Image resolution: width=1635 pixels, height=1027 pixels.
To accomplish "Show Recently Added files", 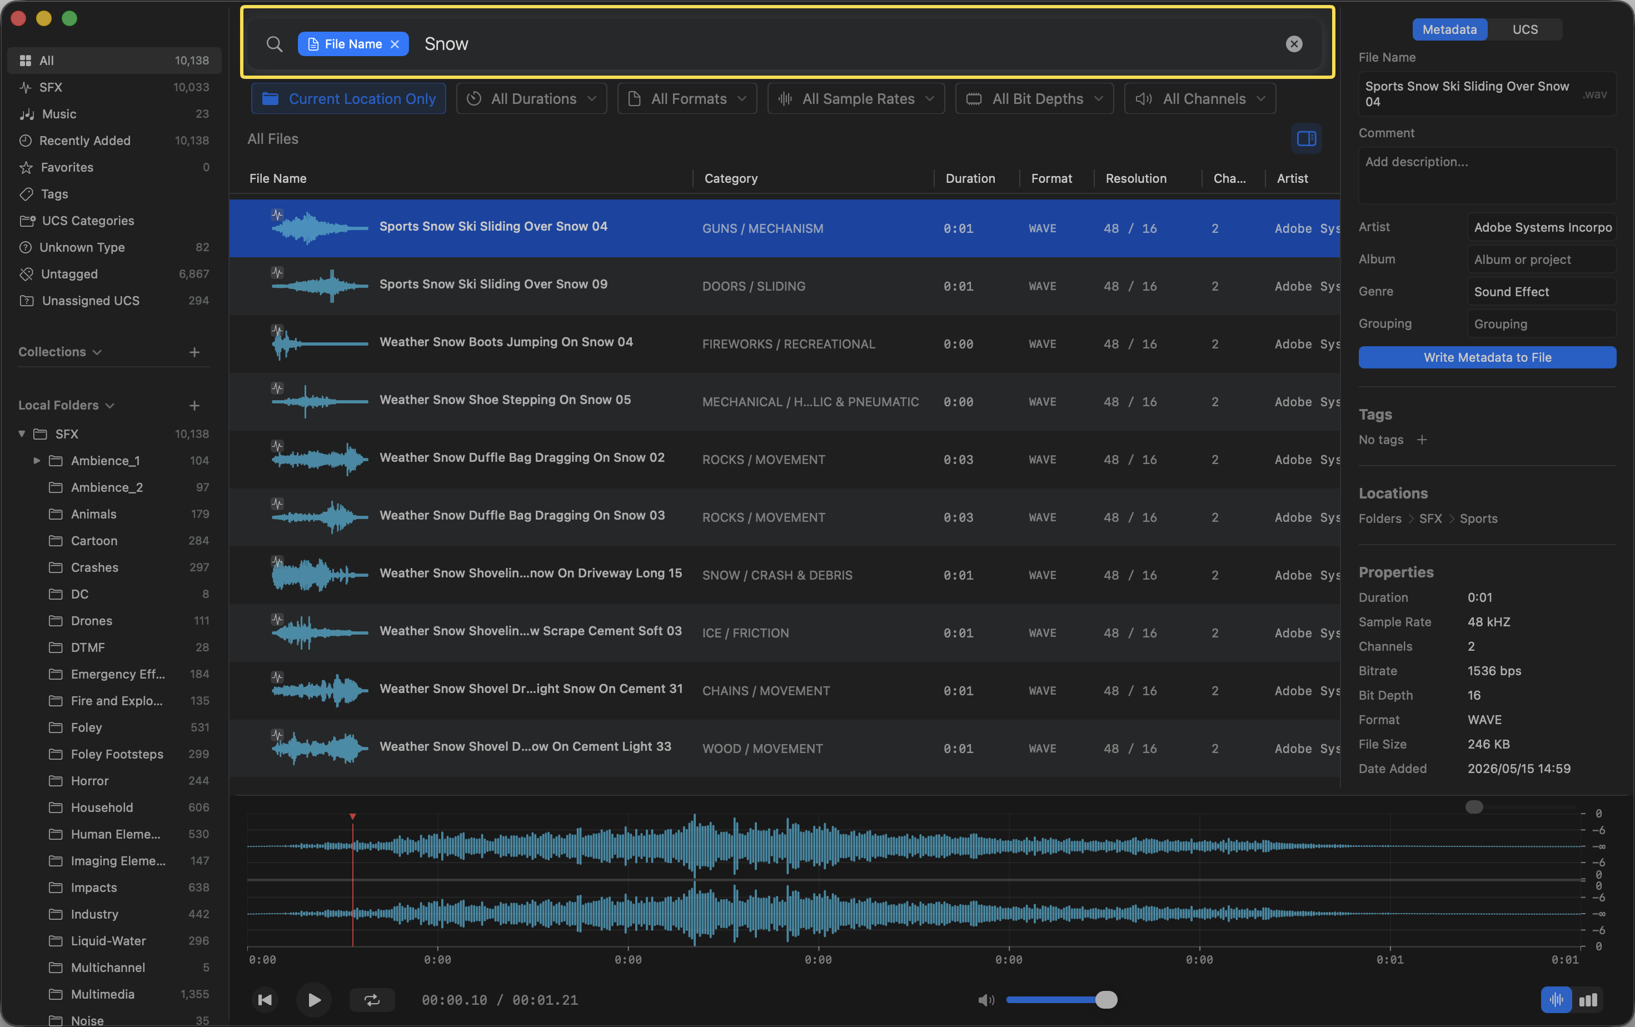I will click(x=114, y=141).
